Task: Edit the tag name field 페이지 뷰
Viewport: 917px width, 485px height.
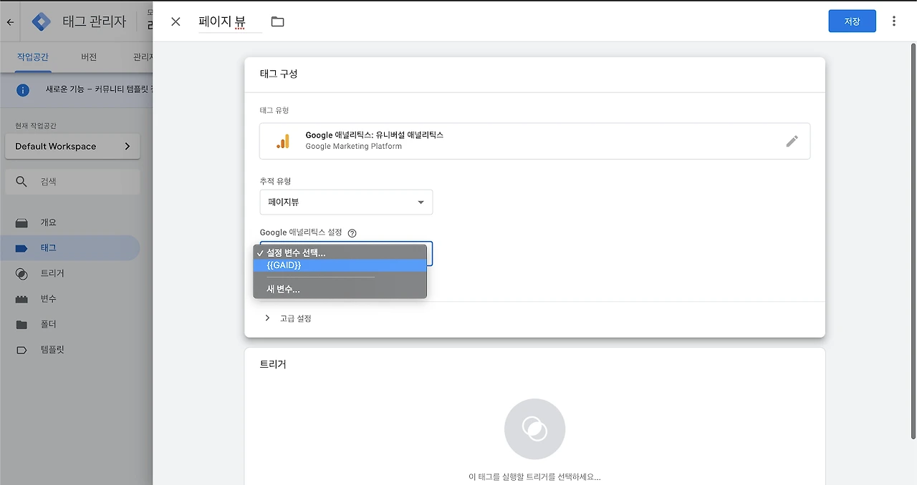Action: pyautogui.click(x=230, y=22)
